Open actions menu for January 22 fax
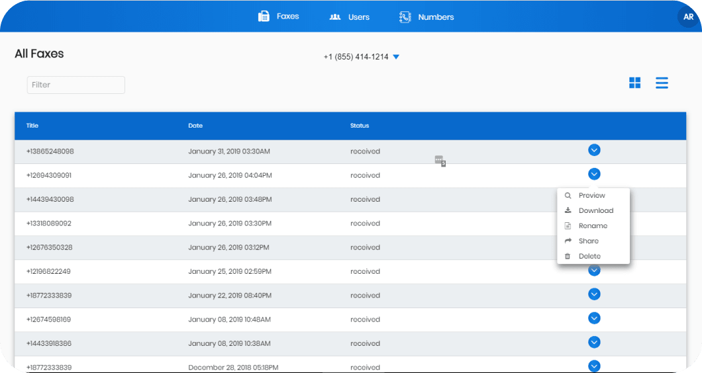The height and width of the screenshot is (373, 702). (594, 294)
